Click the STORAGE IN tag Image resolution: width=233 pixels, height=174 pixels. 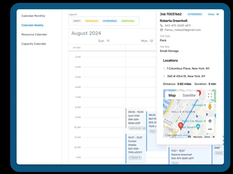coord(135,157)
